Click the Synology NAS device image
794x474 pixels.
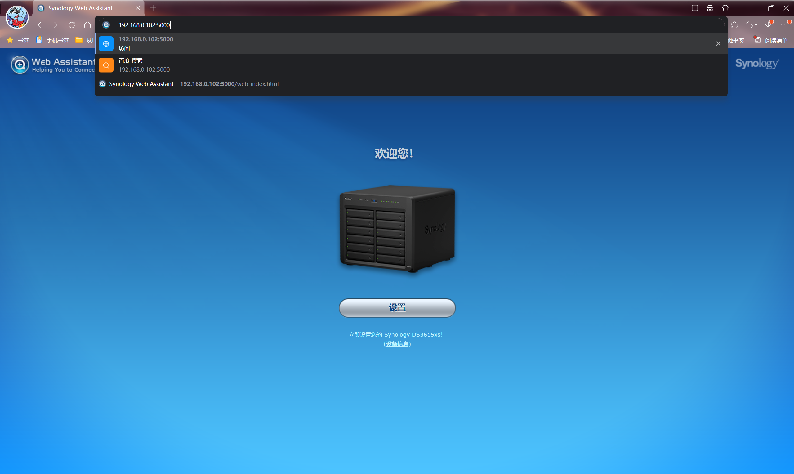(397, 229)
